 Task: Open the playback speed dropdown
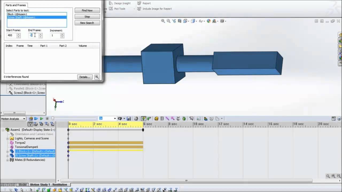(x=115, y=118)
